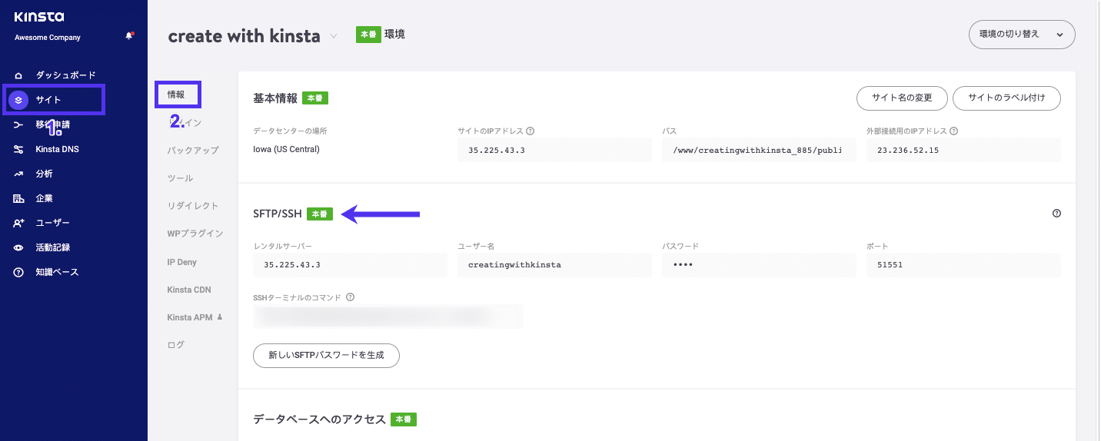
Task: Click the 基本情報 heading
Action: coord(274,98)
